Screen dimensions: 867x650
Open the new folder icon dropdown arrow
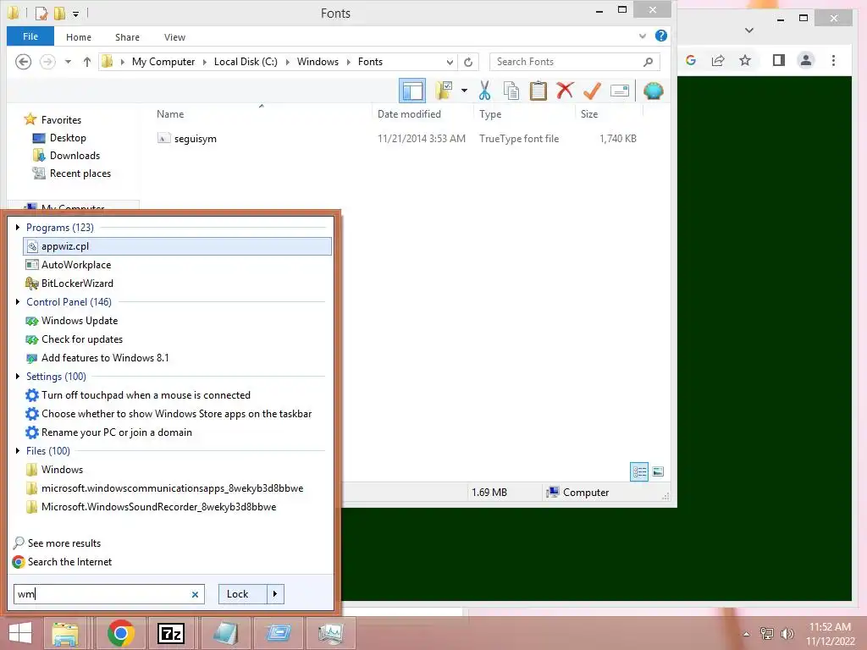(464, 91)
